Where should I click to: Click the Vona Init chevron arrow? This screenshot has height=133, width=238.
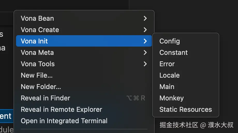tap(145, 41)
